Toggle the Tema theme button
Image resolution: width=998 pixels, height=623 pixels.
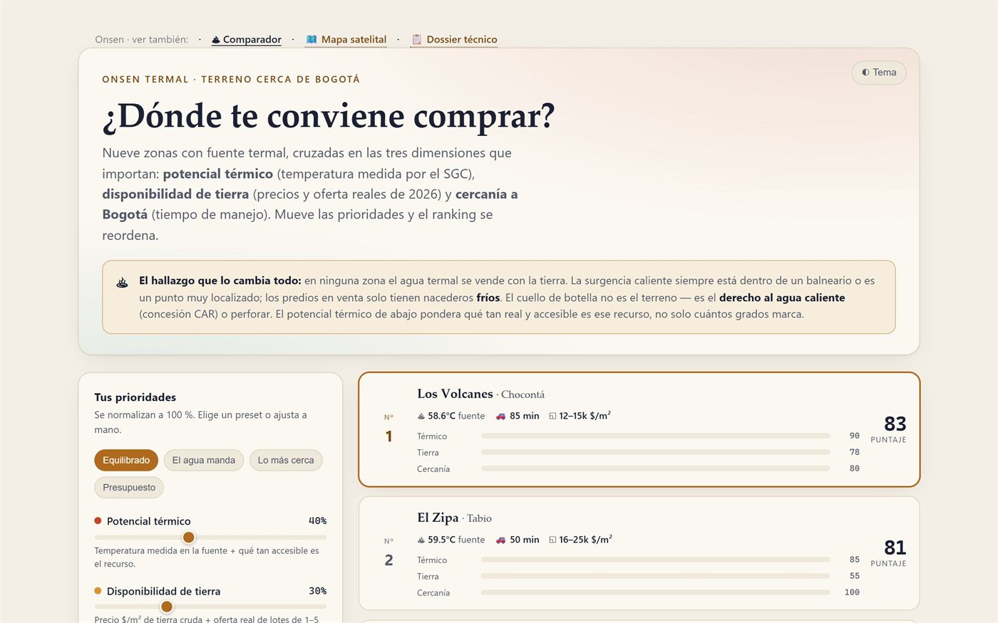click(879, 73)
